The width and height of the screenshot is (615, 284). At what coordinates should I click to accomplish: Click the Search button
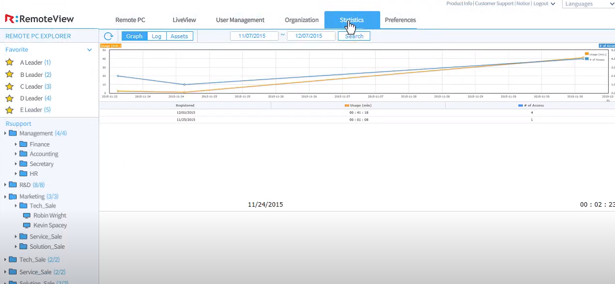pyautogui.click(x=354, y=36)
